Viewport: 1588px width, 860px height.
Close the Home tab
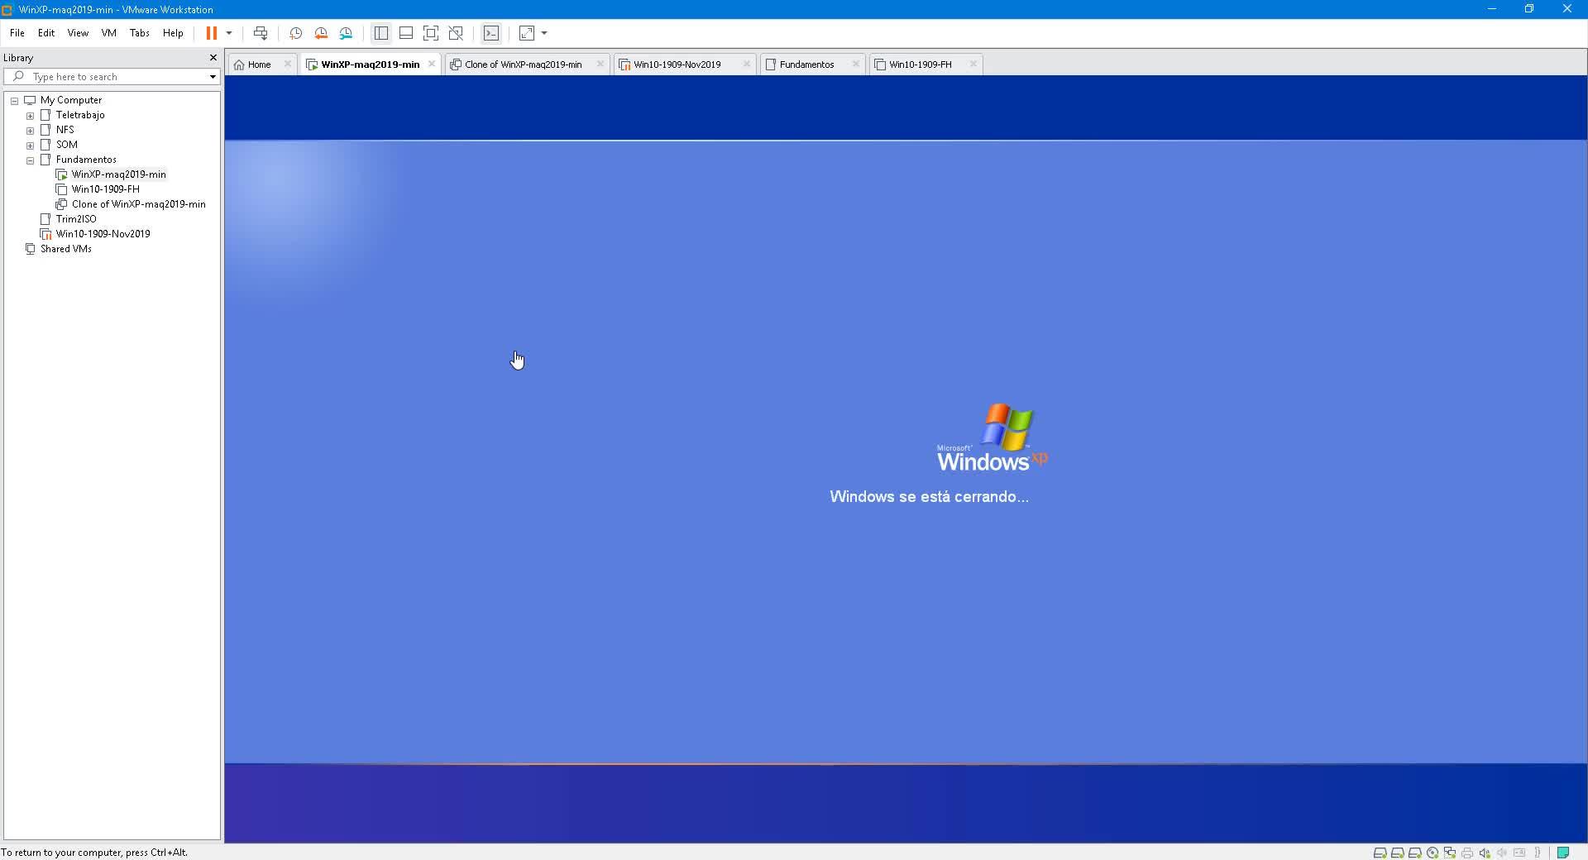pyautogui.click(x=288, y=64)
